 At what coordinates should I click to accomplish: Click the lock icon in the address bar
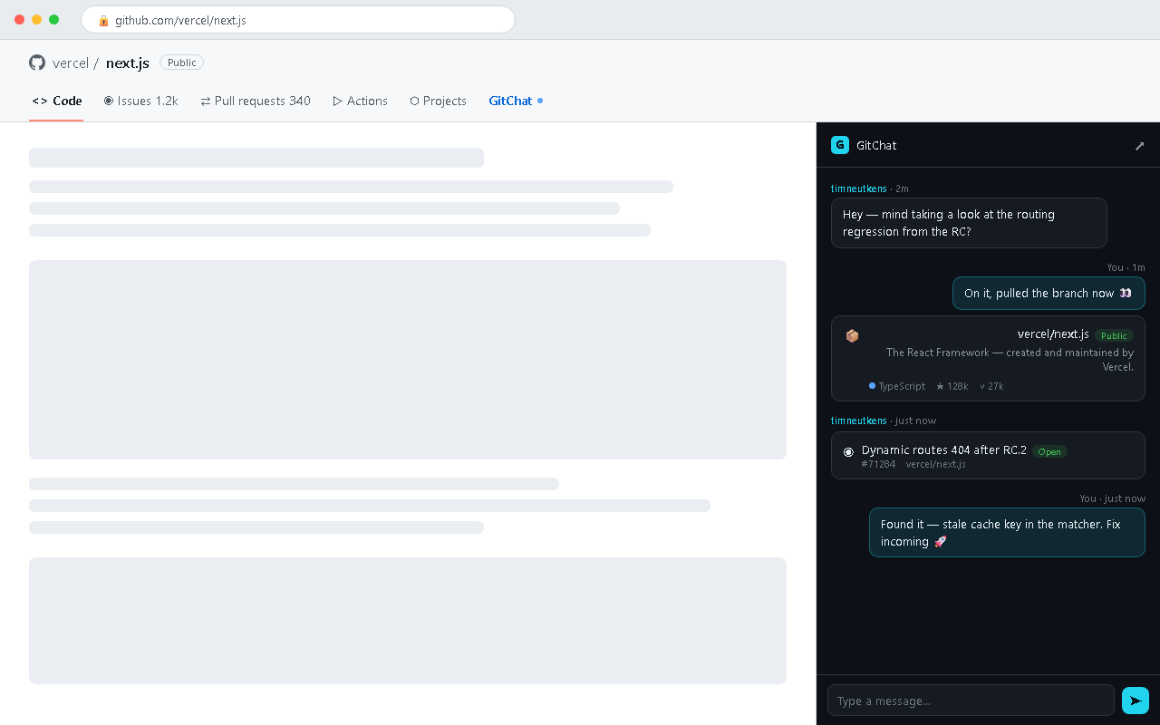(103, 20)
